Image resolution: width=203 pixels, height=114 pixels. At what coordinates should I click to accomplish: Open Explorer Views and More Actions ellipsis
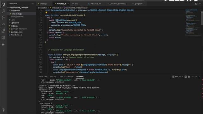tap(33, 4)
